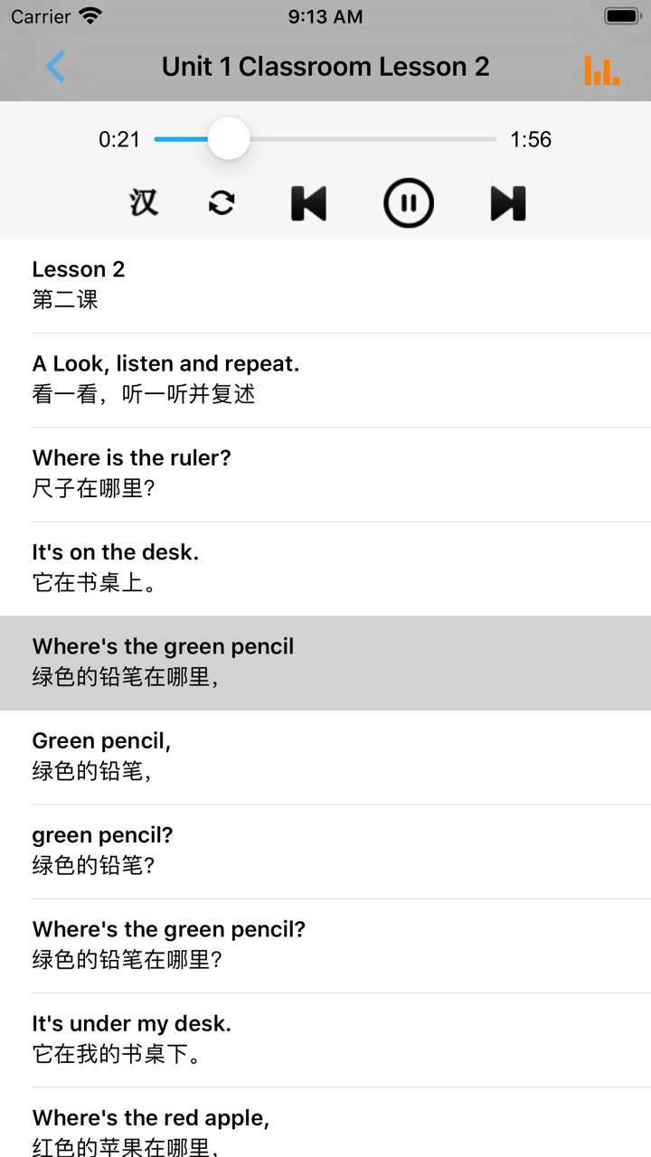This screenshot has height=1157, width=651.
Task: Play 'Where's the red apple,' line
Action: tap(325, 1123)
